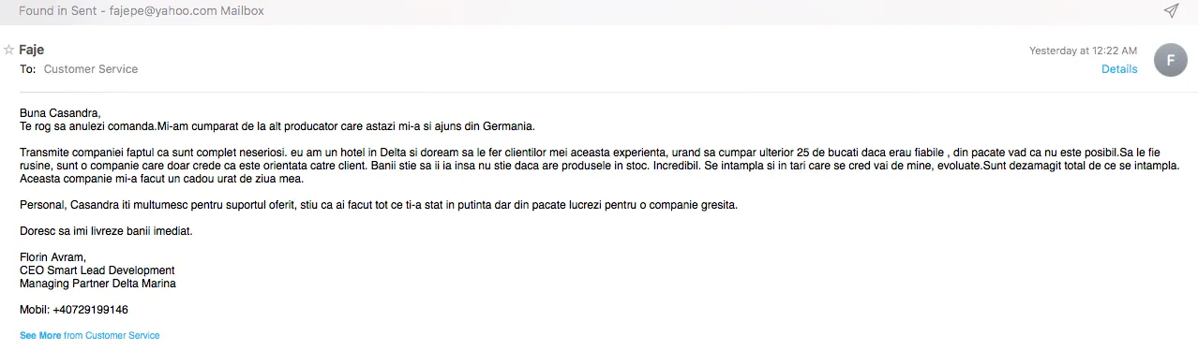This screenshot has height=350, width=1198.
Task: Click the To: field label
Action: (28, 69)
